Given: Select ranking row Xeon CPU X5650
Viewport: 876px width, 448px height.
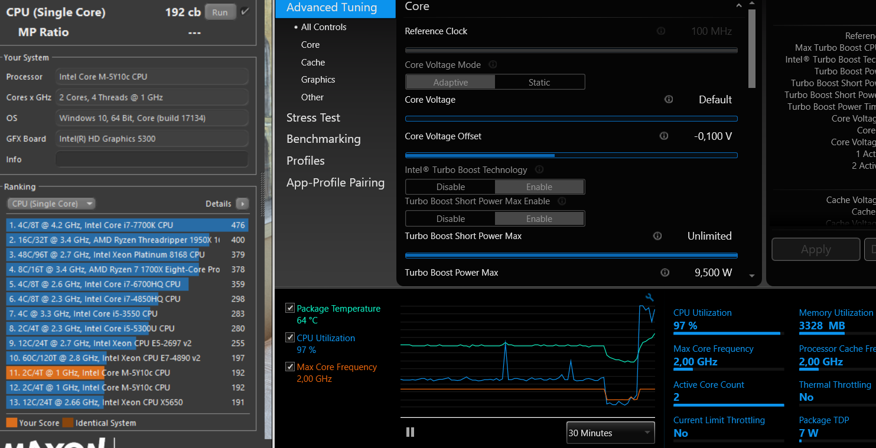Looking at the screenshot, I should 127,402.
